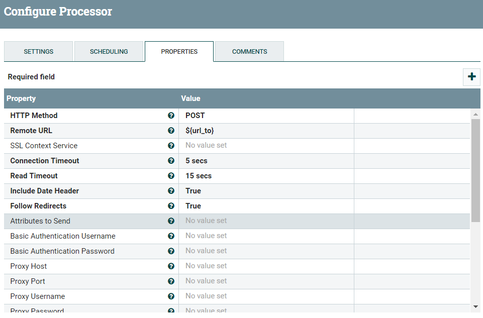Set the Basic Authentication Username value
This screenshot has width=483, height=318.
[266, 237]
